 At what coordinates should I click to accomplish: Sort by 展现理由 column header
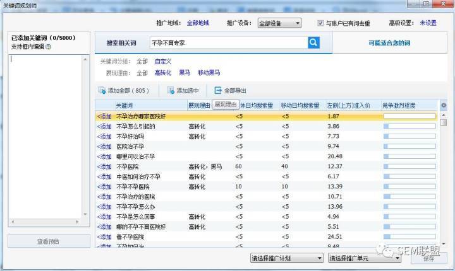pyautogui.click(x=199, y=106)
